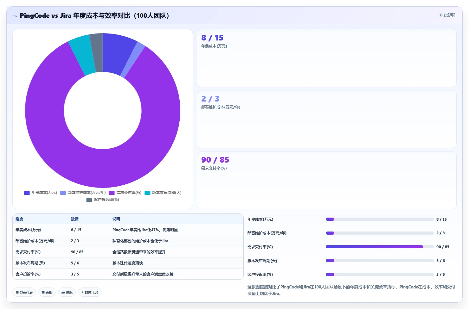Click the 对比矩阵 label in header
The width and height of the screenshot is (469, 309).
point(447,15)
